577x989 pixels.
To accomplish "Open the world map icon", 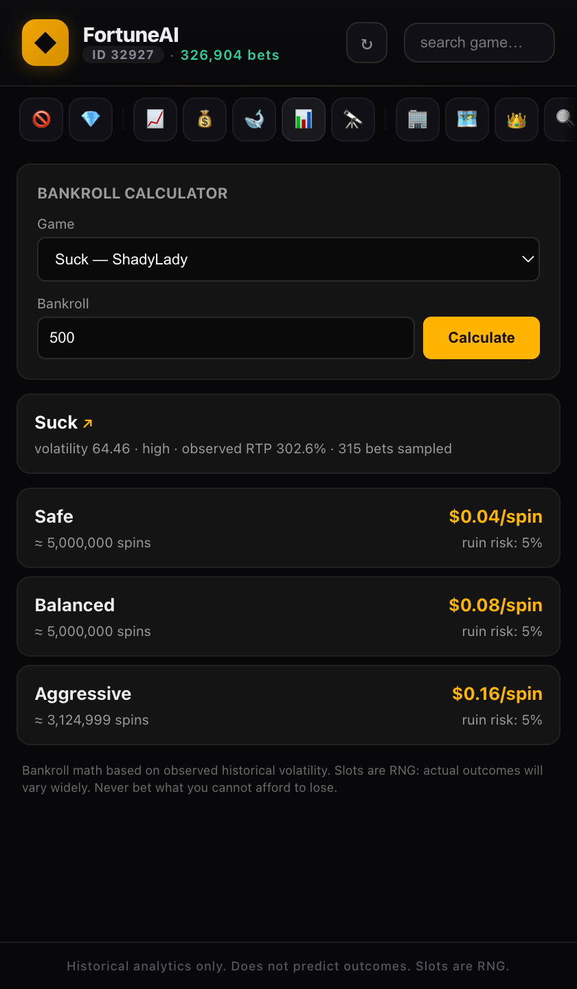I will coord(466,119).
